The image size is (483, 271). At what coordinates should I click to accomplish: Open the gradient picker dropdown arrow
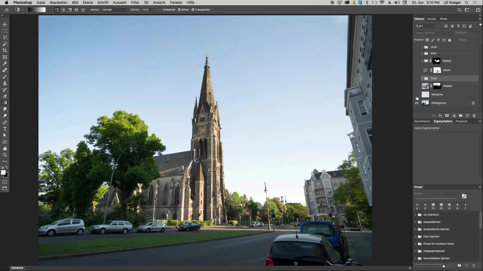[47, 10]
